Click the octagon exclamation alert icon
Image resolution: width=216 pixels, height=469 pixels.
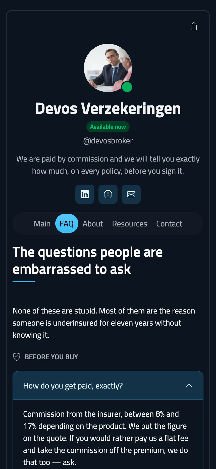click(x=108, y=194)
